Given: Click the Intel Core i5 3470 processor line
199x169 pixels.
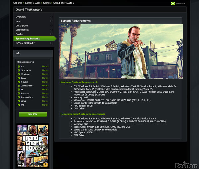Looking at the screenshot, I should coord(119,121).
